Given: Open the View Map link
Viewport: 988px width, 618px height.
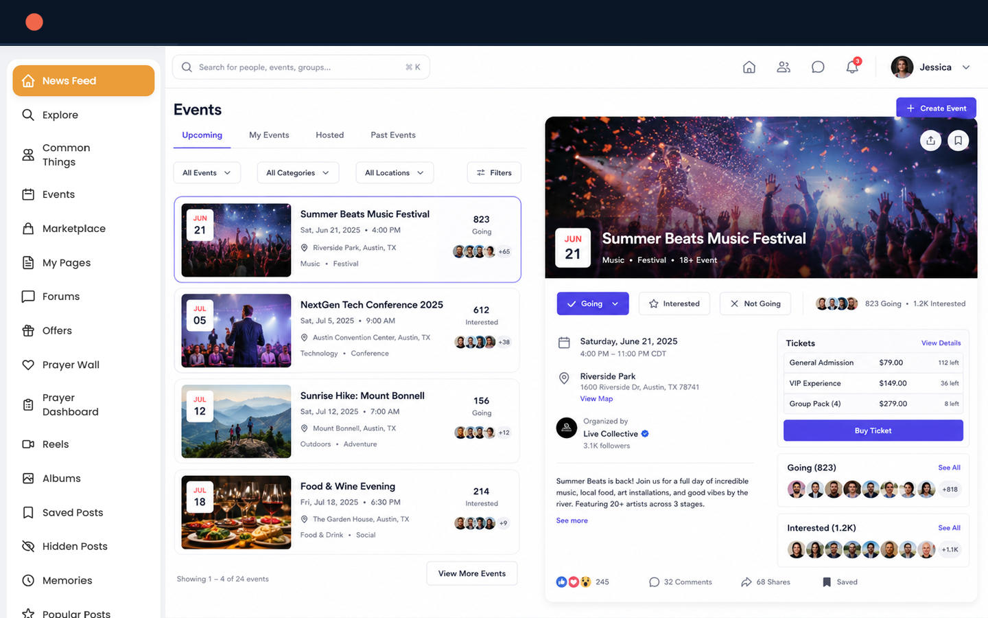Looking at the screenshot, I should pos(596,399).
